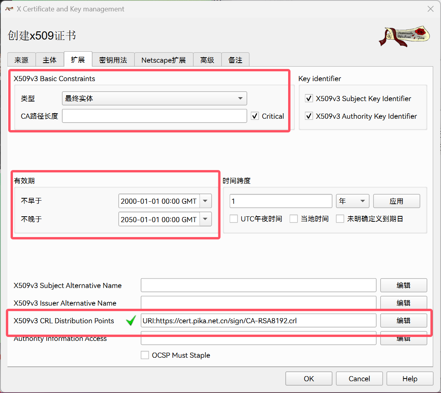The image size is (441, 393).
Task: Switch to the 高级 tab
Action: coord(207,60)
